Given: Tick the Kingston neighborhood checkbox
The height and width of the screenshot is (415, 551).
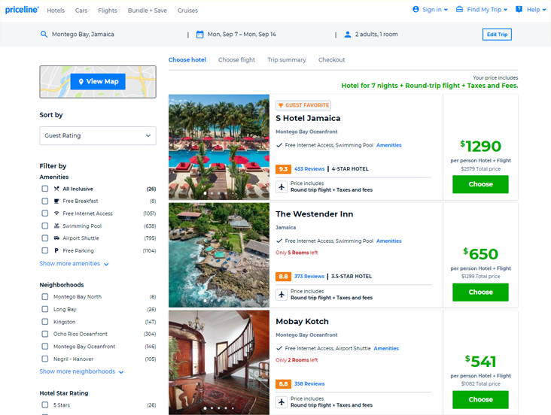Looking at the screenshot, I should [45, 322].
